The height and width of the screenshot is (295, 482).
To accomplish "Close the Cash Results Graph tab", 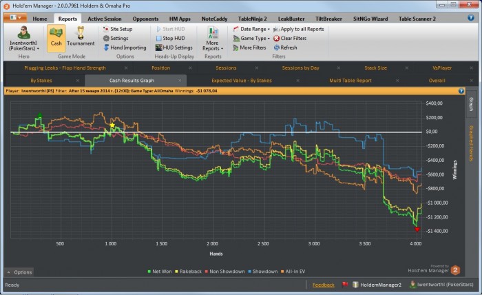I will (180, 81).
